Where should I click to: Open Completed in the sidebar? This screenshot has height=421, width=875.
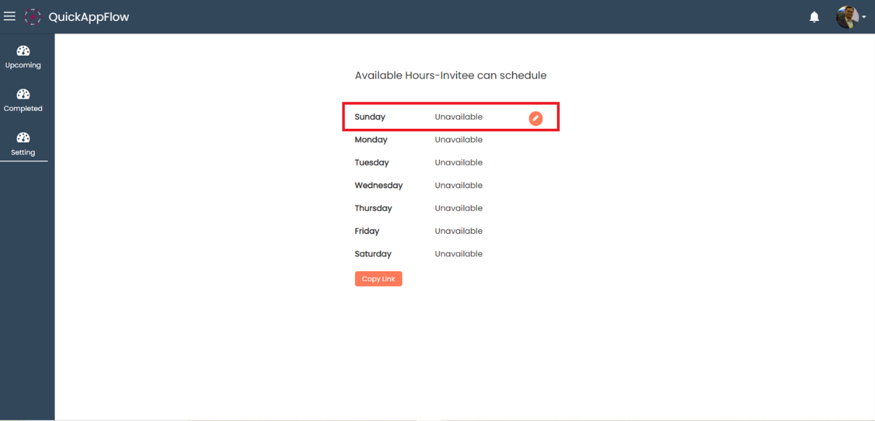(23, 101)
